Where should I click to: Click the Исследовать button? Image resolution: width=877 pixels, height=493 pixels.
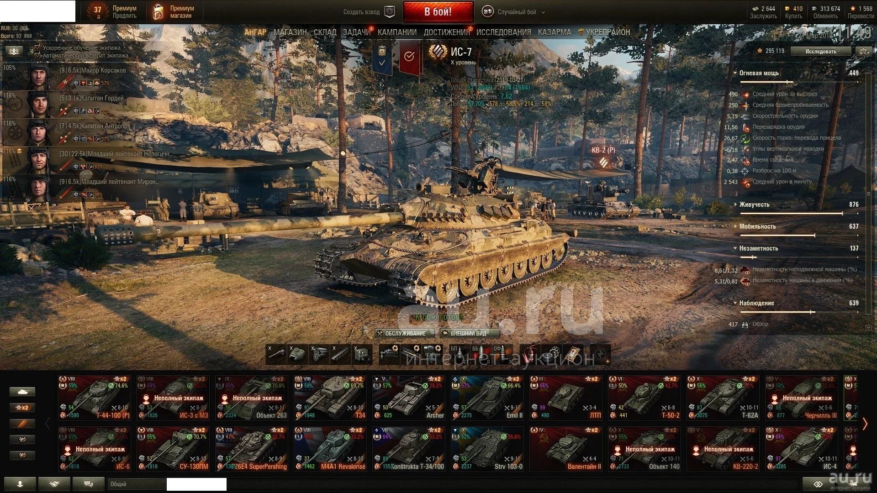coord(821,51)
